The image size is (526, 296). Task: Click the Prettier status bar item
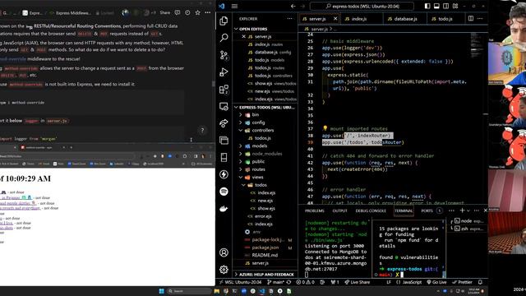tap(462, 282)
